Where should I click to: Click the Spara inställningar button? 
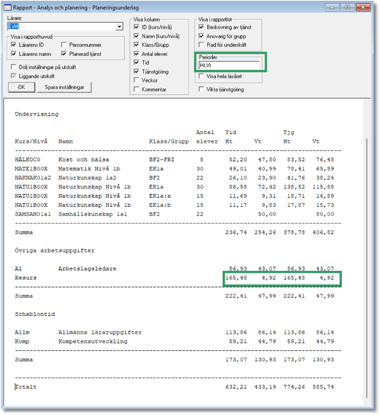(68, 88)
